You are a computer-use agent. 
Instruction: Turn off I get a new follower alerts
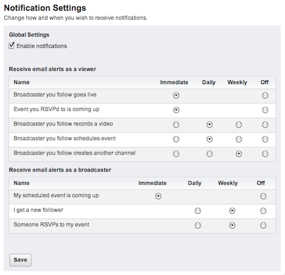click(263, 211)
